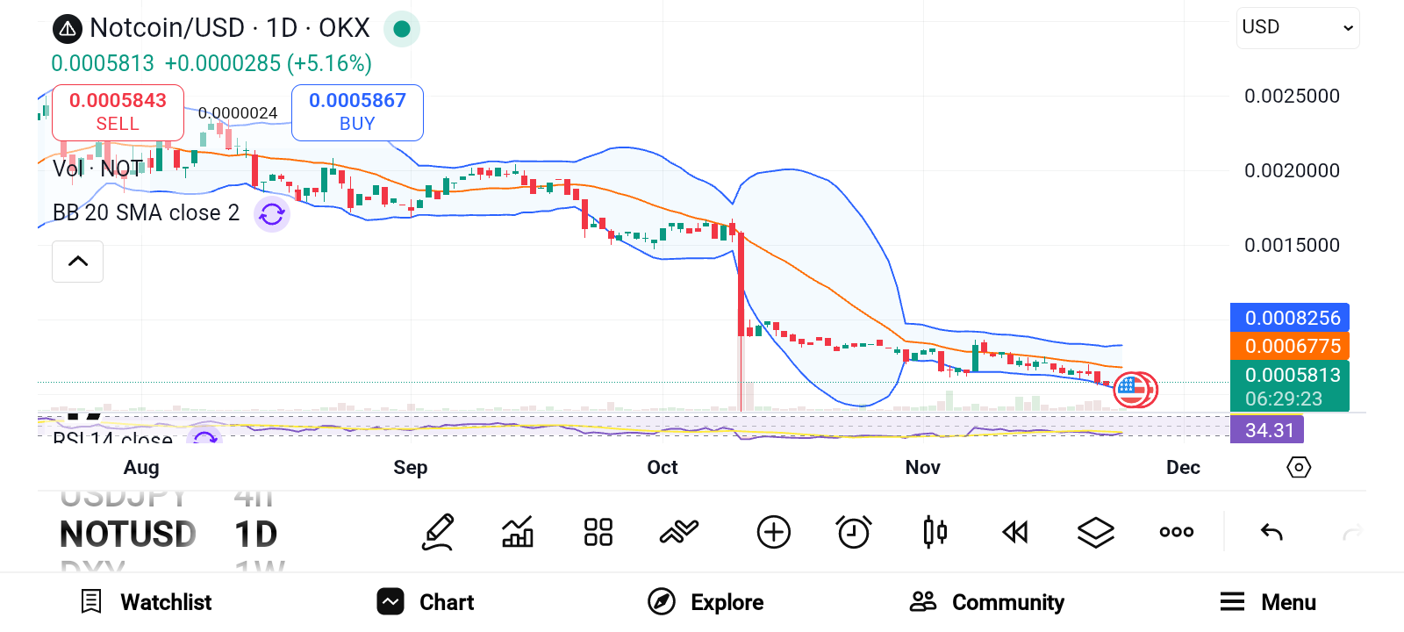Tap the green market status dot
Image resolution: width=1404 pixels, height=632 pixels.
(402, 29)
